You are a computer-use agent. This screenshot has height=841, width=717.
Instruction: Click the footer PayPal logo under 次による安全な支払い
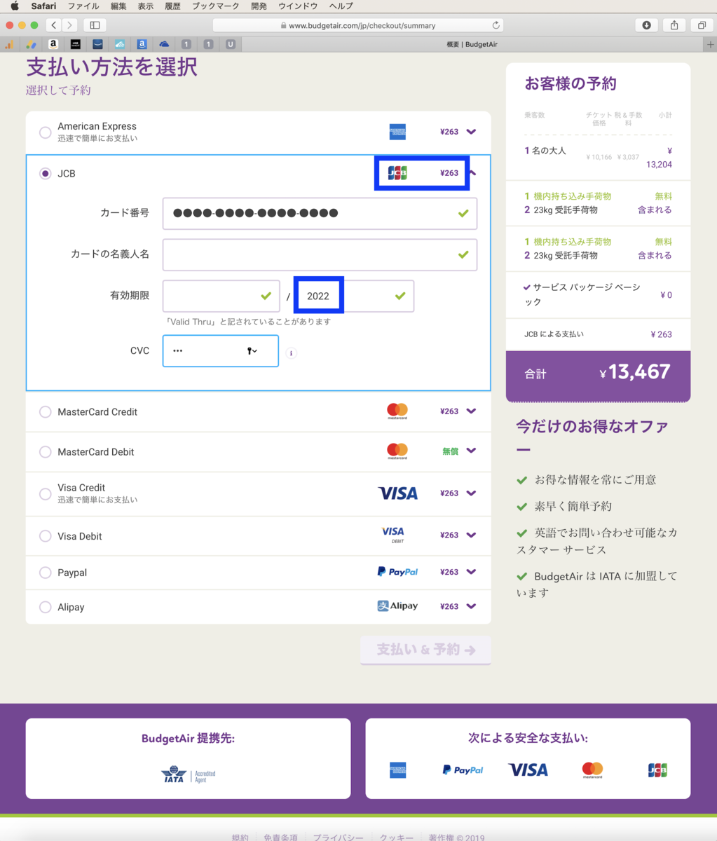[463, 770]
